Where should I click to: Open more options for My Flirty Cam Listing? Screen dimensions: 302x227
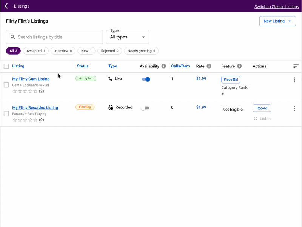point(294,80)
